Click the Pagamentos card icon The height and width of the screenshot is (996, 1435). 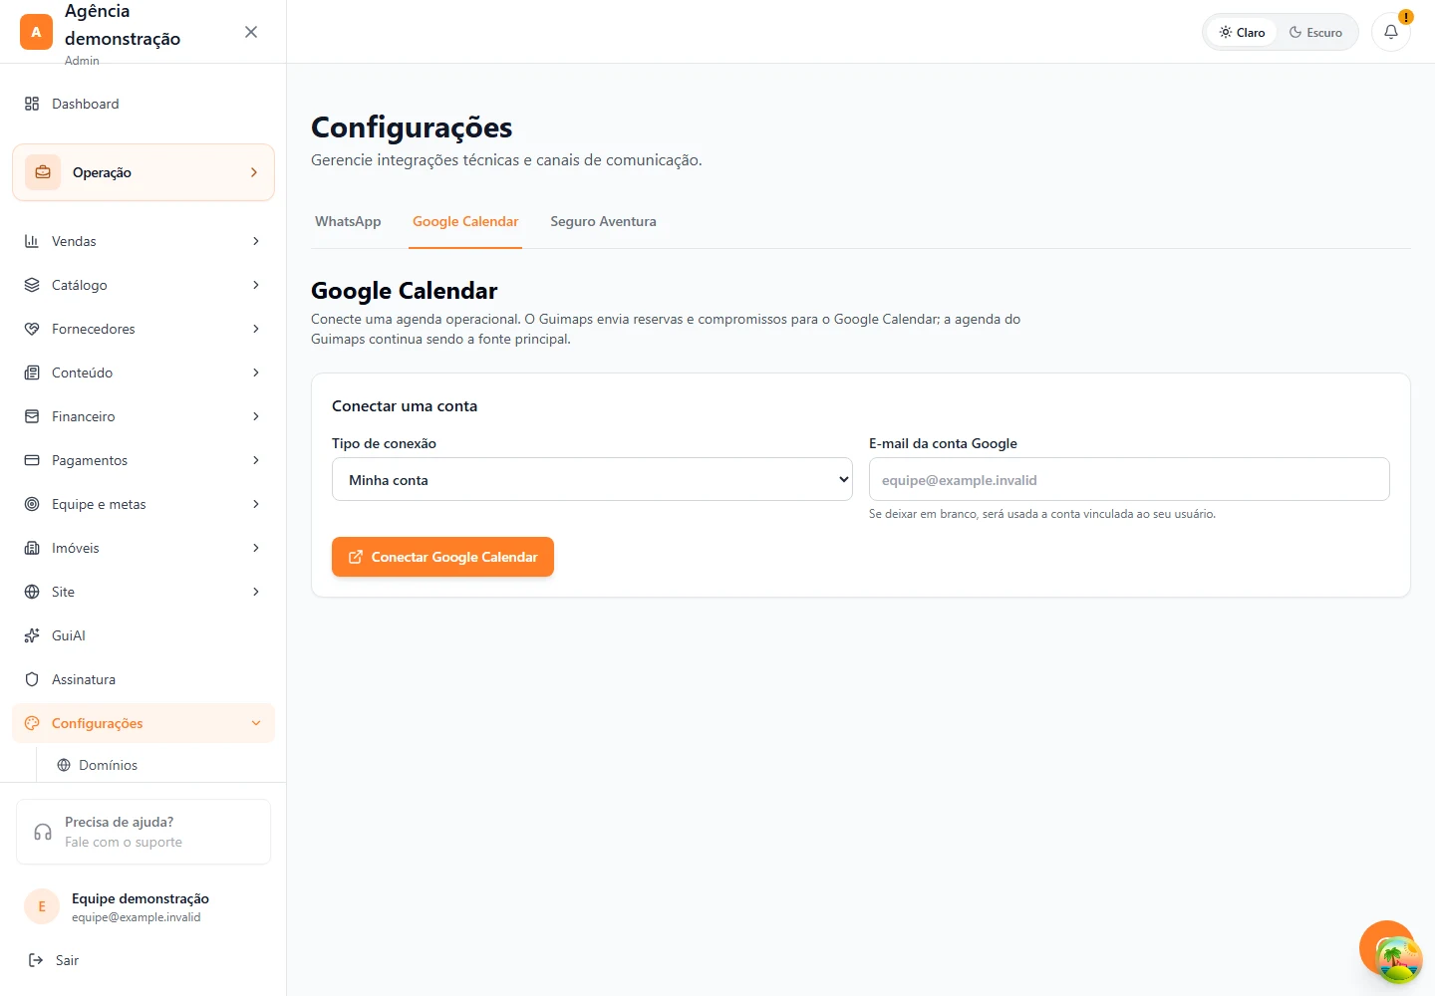32,460
